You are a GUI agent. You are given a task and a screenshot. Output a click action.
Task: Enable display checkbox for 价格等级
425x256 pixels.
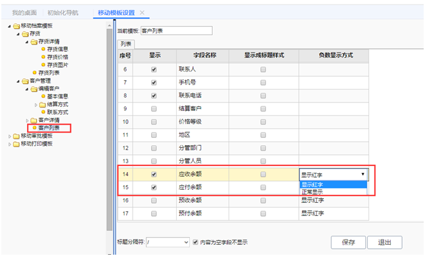pyautogui.click(x=154, y=122)
